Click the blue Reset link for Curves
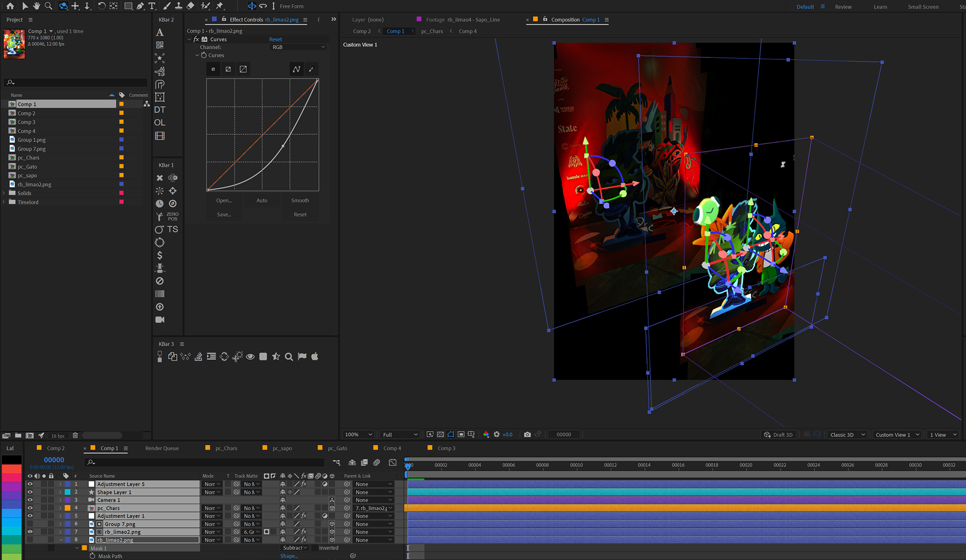The width and height of the screenshot is (966, 560). point(276,39)
